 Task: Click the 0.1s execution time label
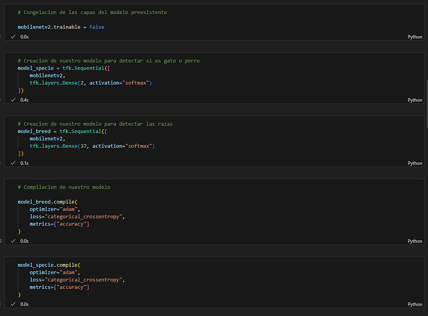click(25, 163)
